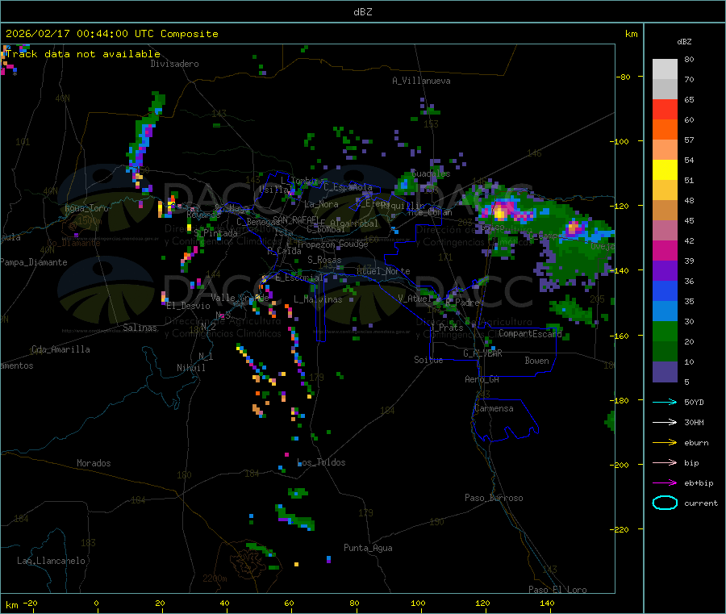Select the bright yellow swatch in dBZ legend
The image size is (726, 614).
(665, 170)
